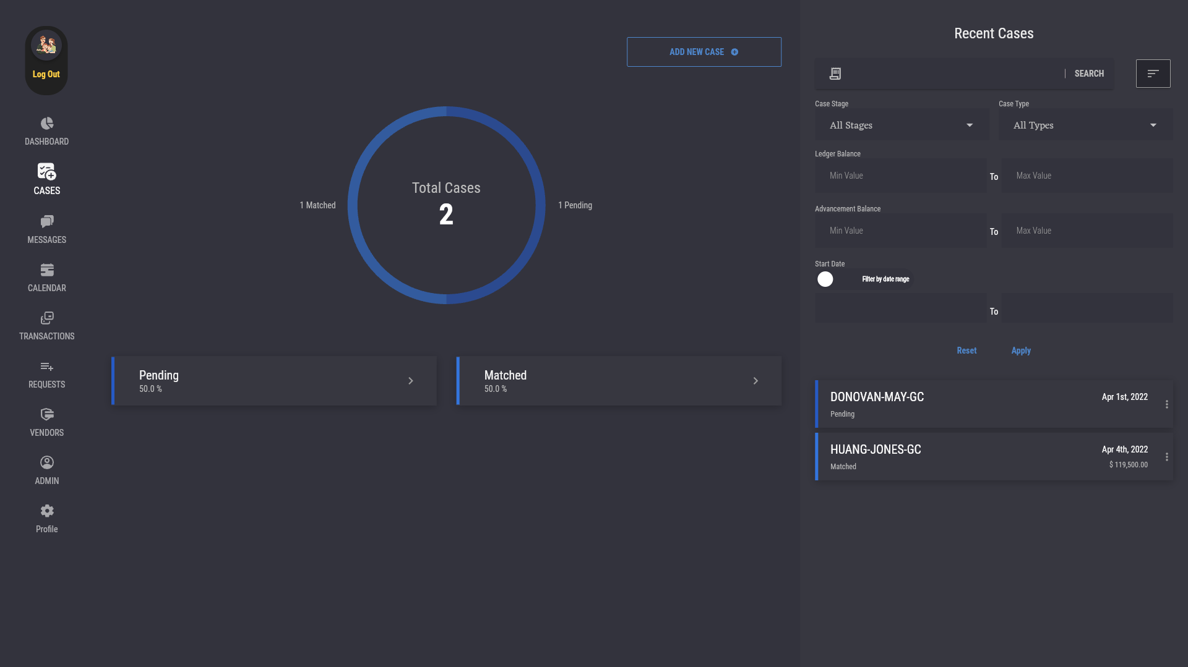This screenshot has height=667, width=1188.
Task: Click the Profile gear icon
Action: (x=47, y=511)
